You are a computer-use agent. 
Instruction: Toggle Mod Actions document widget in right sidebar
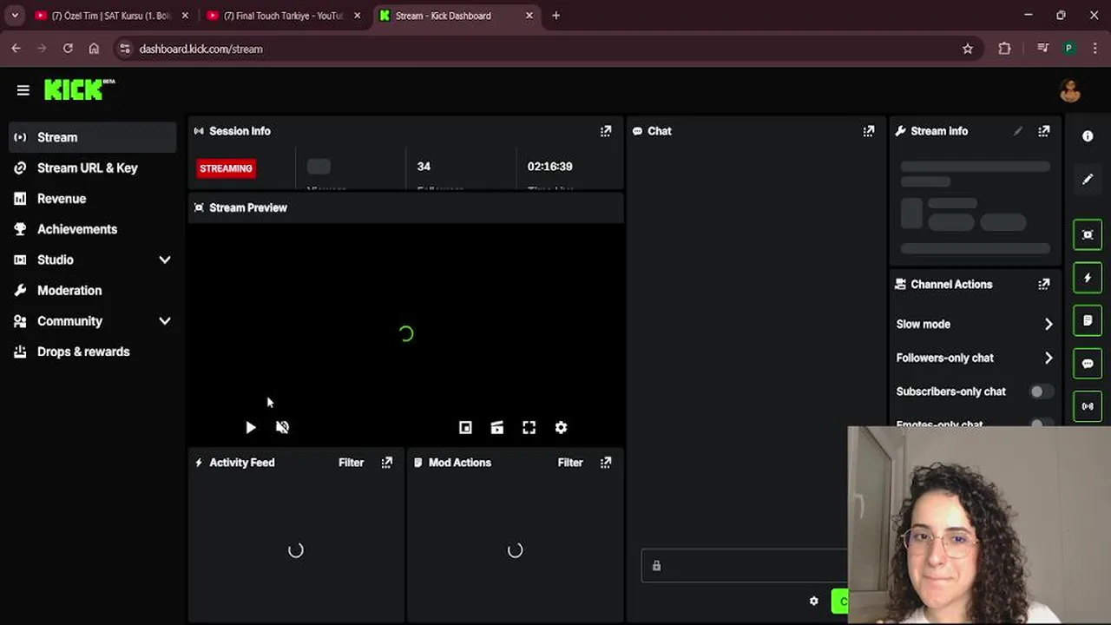pos(1088,320)
